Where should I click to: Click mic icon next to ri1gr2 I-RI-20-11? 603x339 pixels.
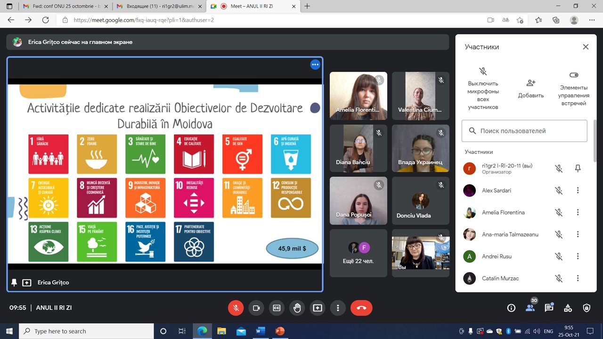click(x=559, y=168)
